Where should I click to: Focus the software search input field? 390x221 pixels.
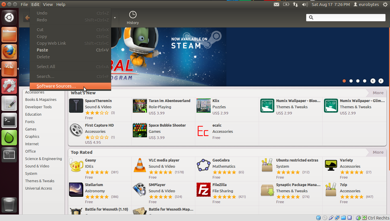tap(346, 17)
